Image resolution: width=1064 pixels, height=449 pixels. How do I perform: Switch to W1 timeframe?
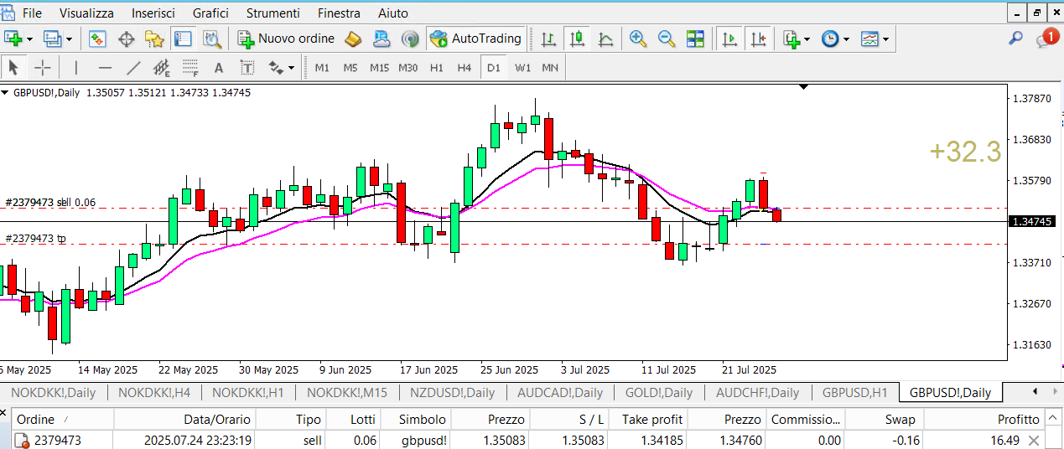point(522,68)
